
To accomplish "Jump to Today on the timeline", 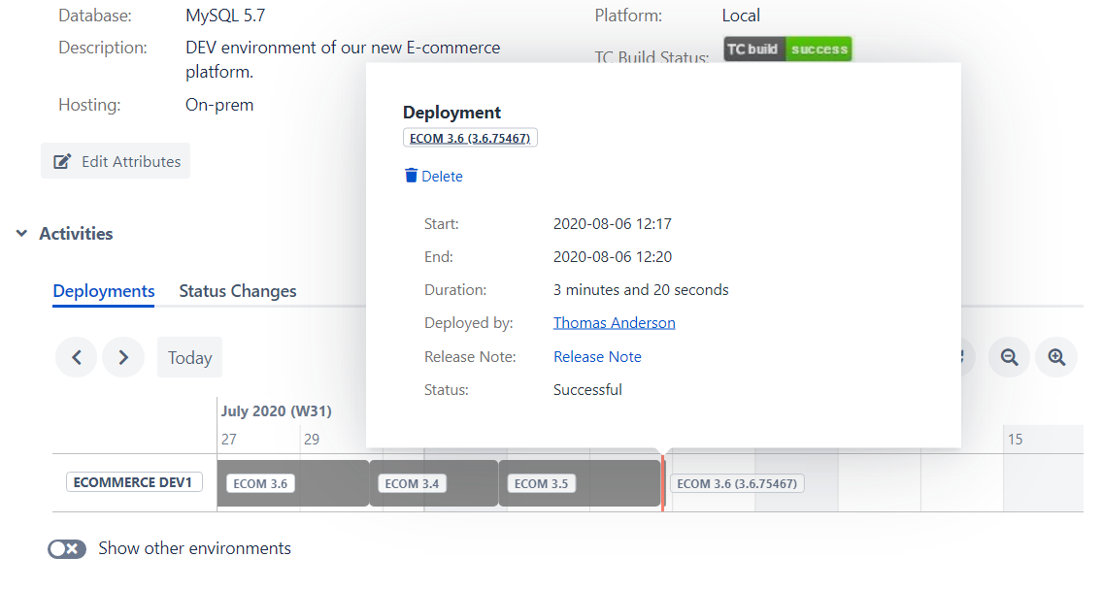I will click(189, 358).
